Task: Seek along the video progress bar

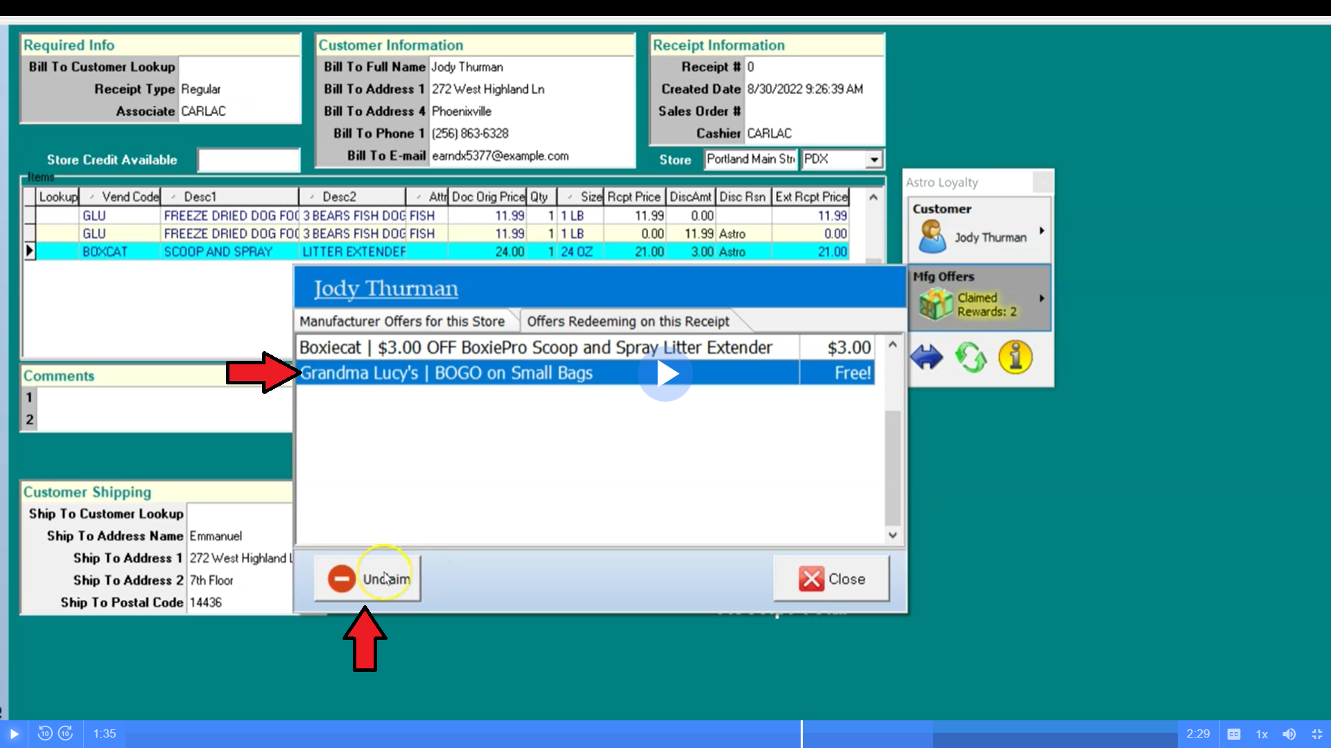Action: (x=652, y=734)
